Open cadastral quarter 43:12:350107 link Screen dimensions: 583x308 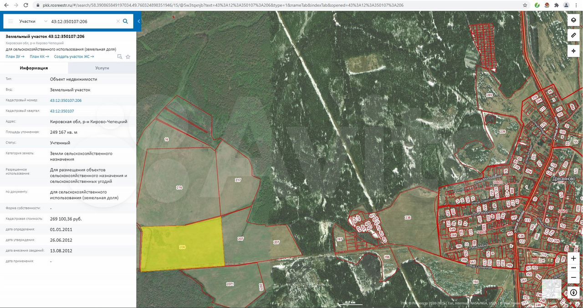62,111
